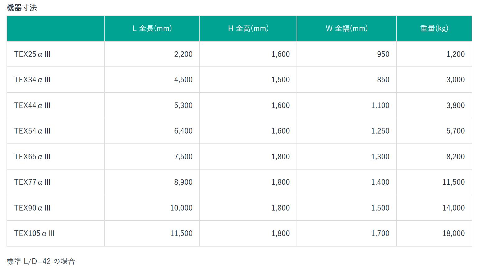The image size is (481, 272).
Task: Click the 標準 L/D=42 の場合 footnote
Action: tap(41, 261)
